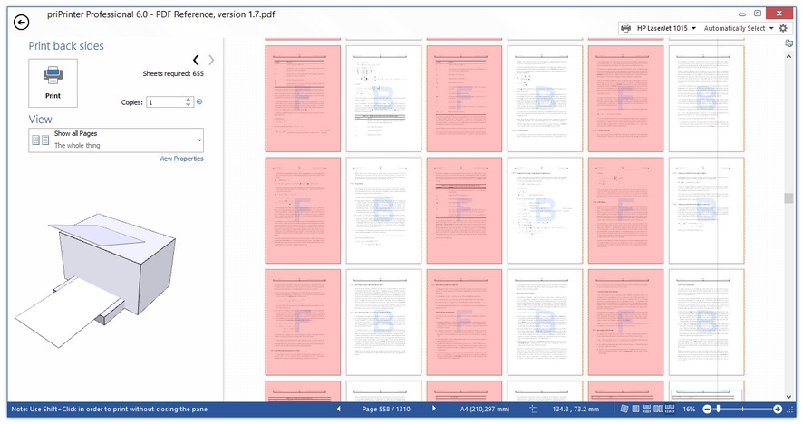
Task: Click the 16% zoom level value
Action: coord(689,410)
